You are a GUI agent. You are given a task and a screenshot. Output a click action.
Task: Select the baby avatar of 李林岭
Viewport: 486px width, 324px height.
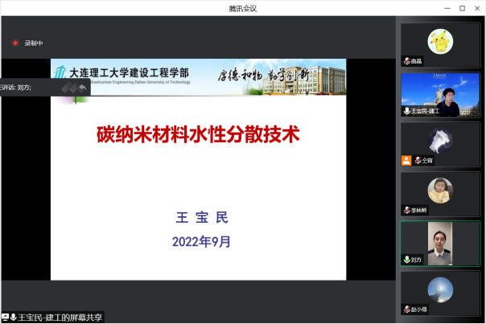(440, 191)
